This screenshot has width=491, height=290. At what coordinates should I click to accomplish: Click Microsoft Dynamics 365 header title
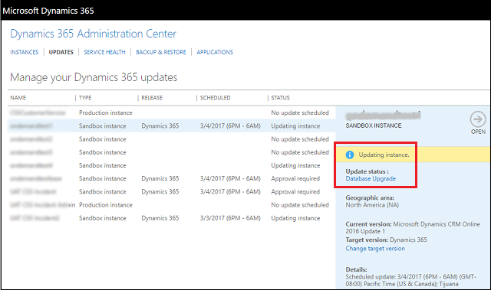pyautogui.click(x=48, y=11)
